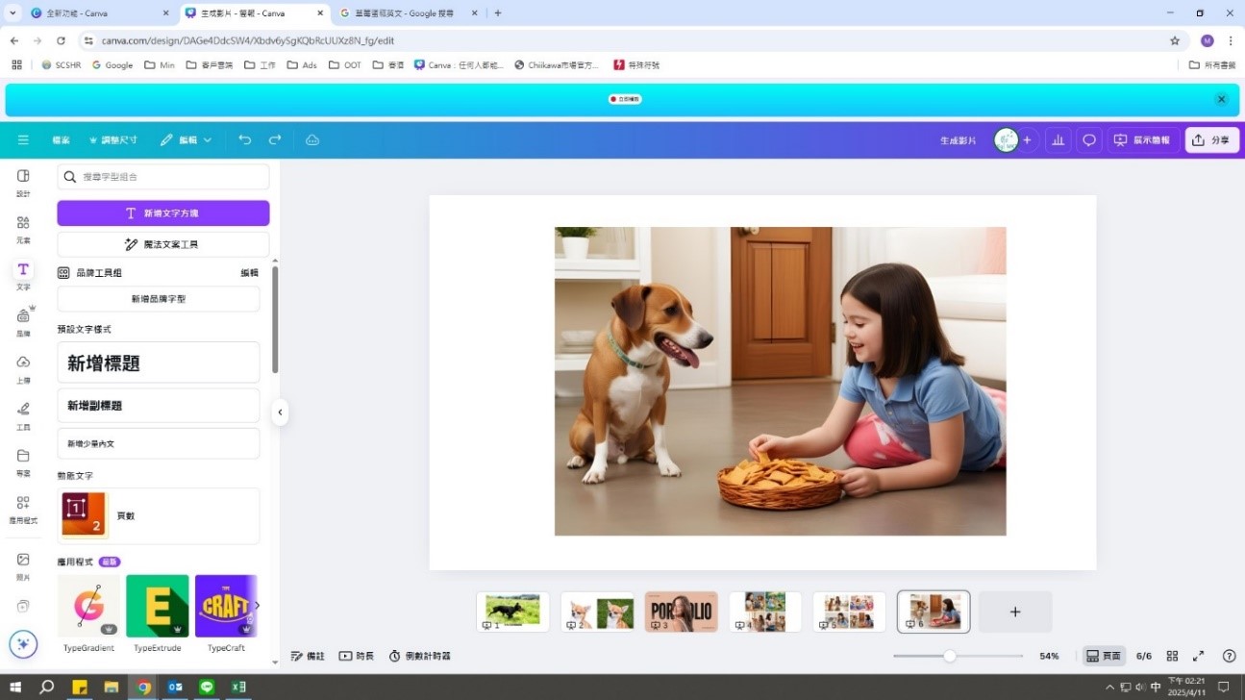Image resolution: width=1245 pixels, height=700 pixels.
Task: Click the purple 新增文字方塊 button
Action: tap(163, 213)
